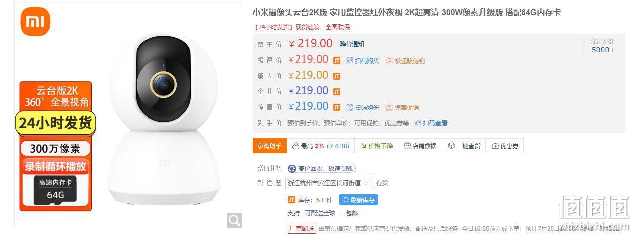Click the 最高 2% rebate item
The width and height of the screenshot is (634, 235).
(321, 146)
